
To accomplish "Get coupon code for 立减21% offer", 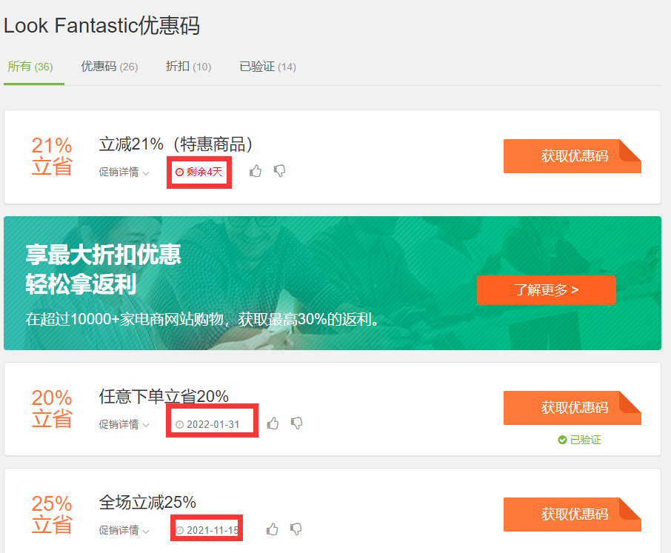I will coord(572,156).
